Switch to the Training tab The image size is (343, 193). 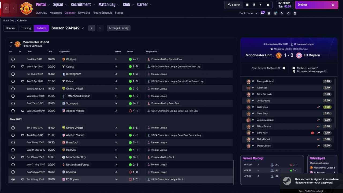26,28
